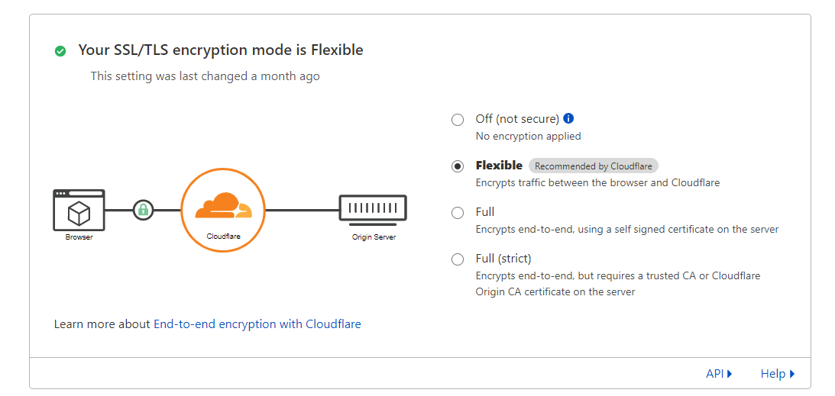Image resolution: width=835 pixels, height=396 pixels.
Task: Select the Flexible radio button
Action: (x=458, y=166)
